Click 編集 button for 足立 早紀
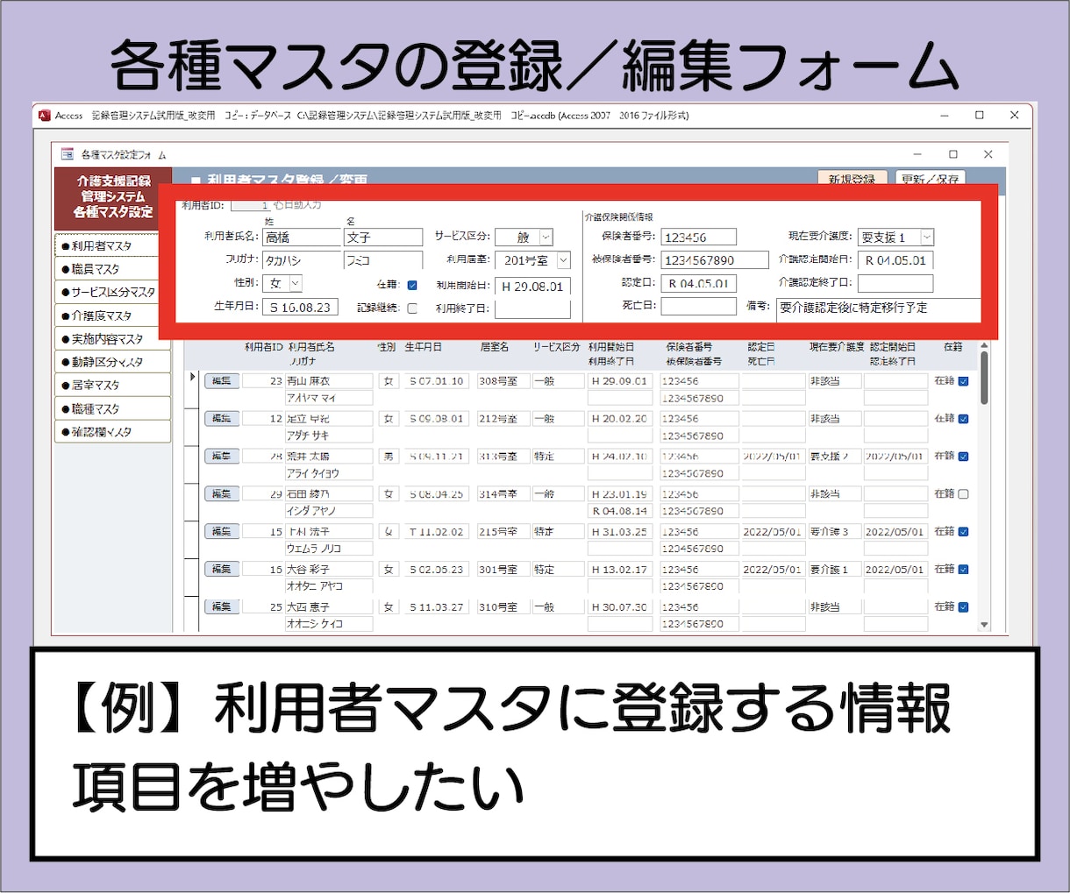Screen dimensions: 1070x893 [222, 418]
